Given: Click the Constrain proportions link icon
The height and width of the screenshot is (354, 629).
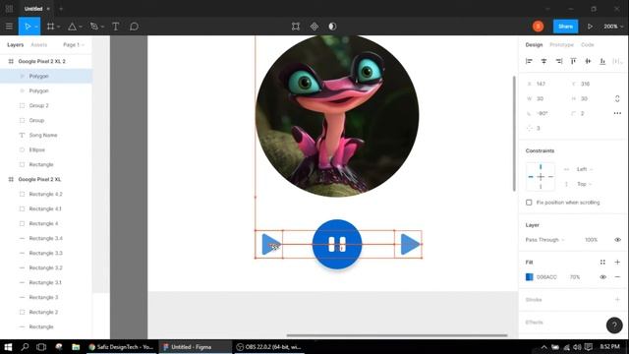Looking at the screenshot, I should (617, 98).
